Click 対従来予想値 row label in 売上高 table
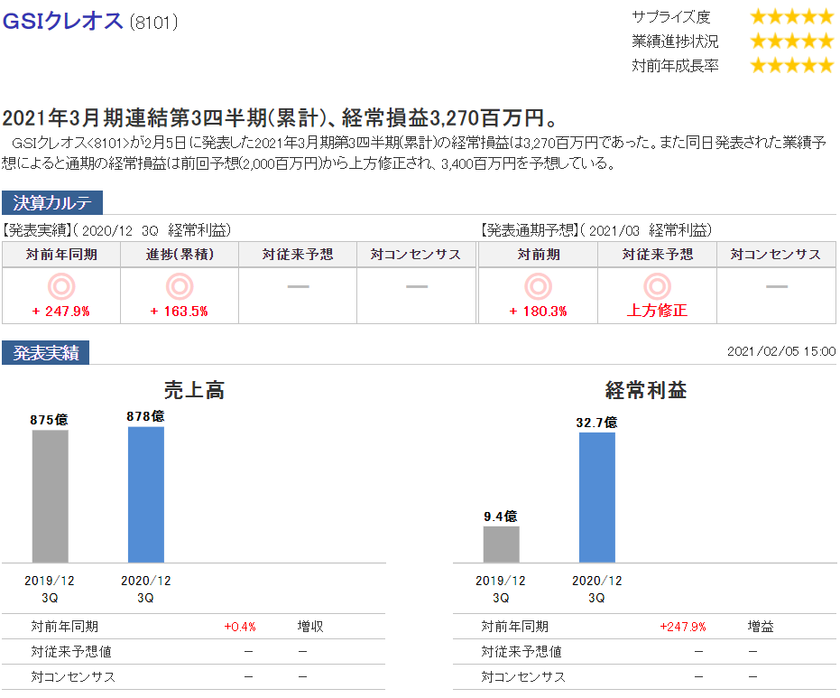The width and height of the screenshot is (840, 698). point(71,651)
